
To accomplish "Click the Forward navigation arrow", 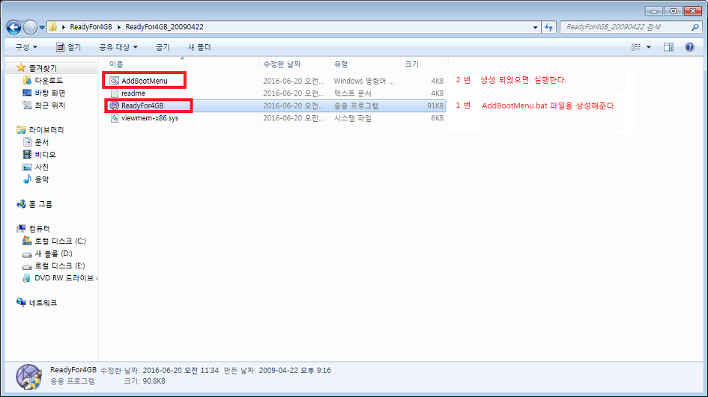I will 30,28.
